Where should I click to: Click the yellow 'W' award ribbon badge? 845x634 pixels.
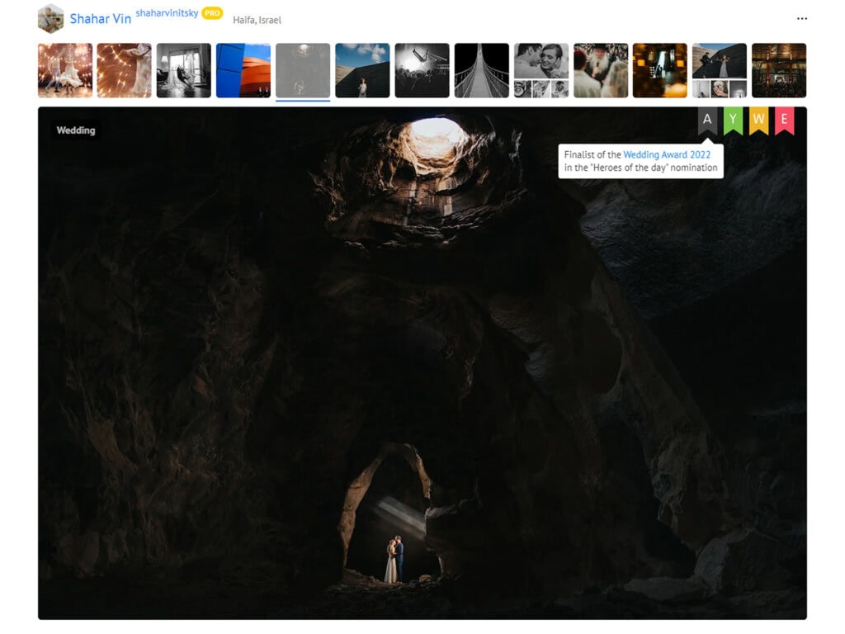758,121
